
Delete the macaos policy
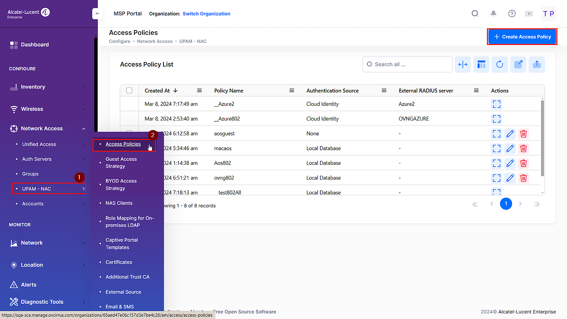523,149
